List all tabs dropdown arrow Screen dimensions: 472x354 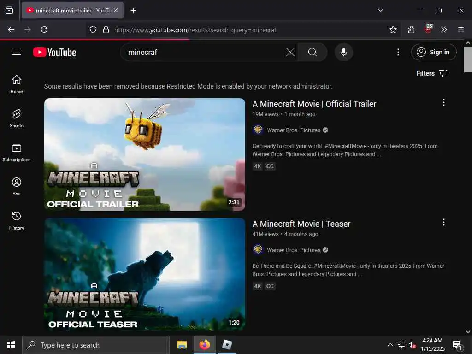point(380,10)
